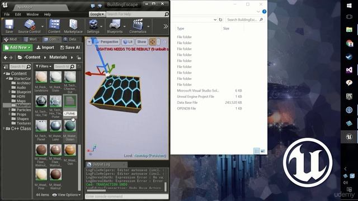Collapse the Content tree folder
358x201 pixels.
click(x=4, y=73)
